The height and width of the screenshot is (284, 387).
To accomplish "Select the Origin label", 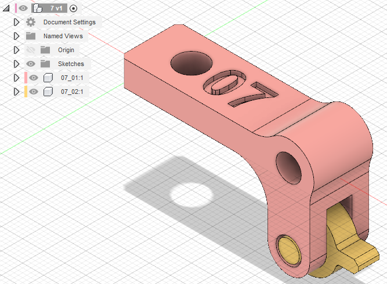I will [66, 50].
